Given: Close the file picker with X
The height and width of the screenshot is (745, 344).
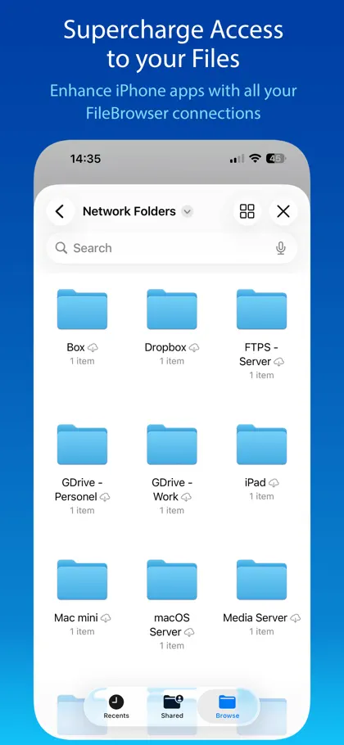Looking at the screenshot, I should pyautogui.click(x=283, y=211).
